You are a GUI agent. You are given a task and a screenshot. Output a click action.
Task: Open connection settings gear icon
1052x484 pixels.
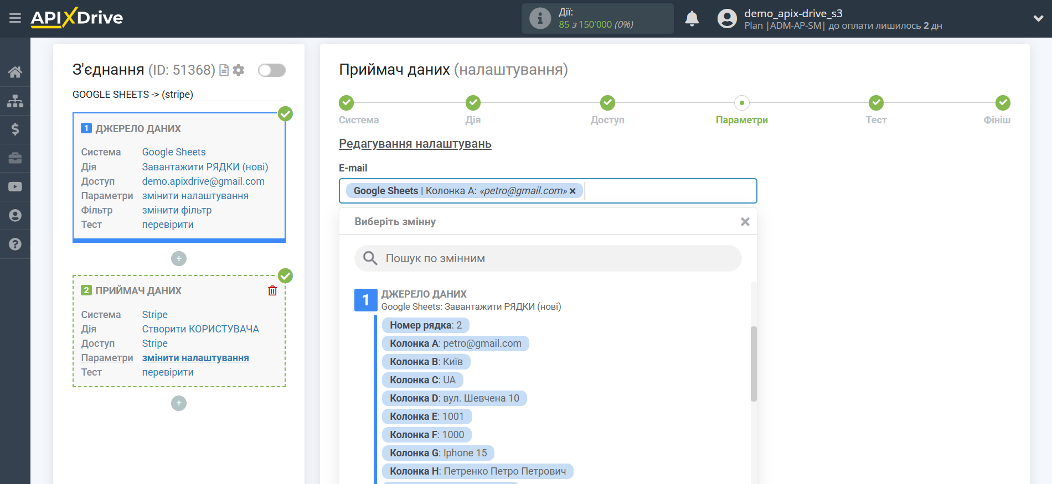click(239, 70)
